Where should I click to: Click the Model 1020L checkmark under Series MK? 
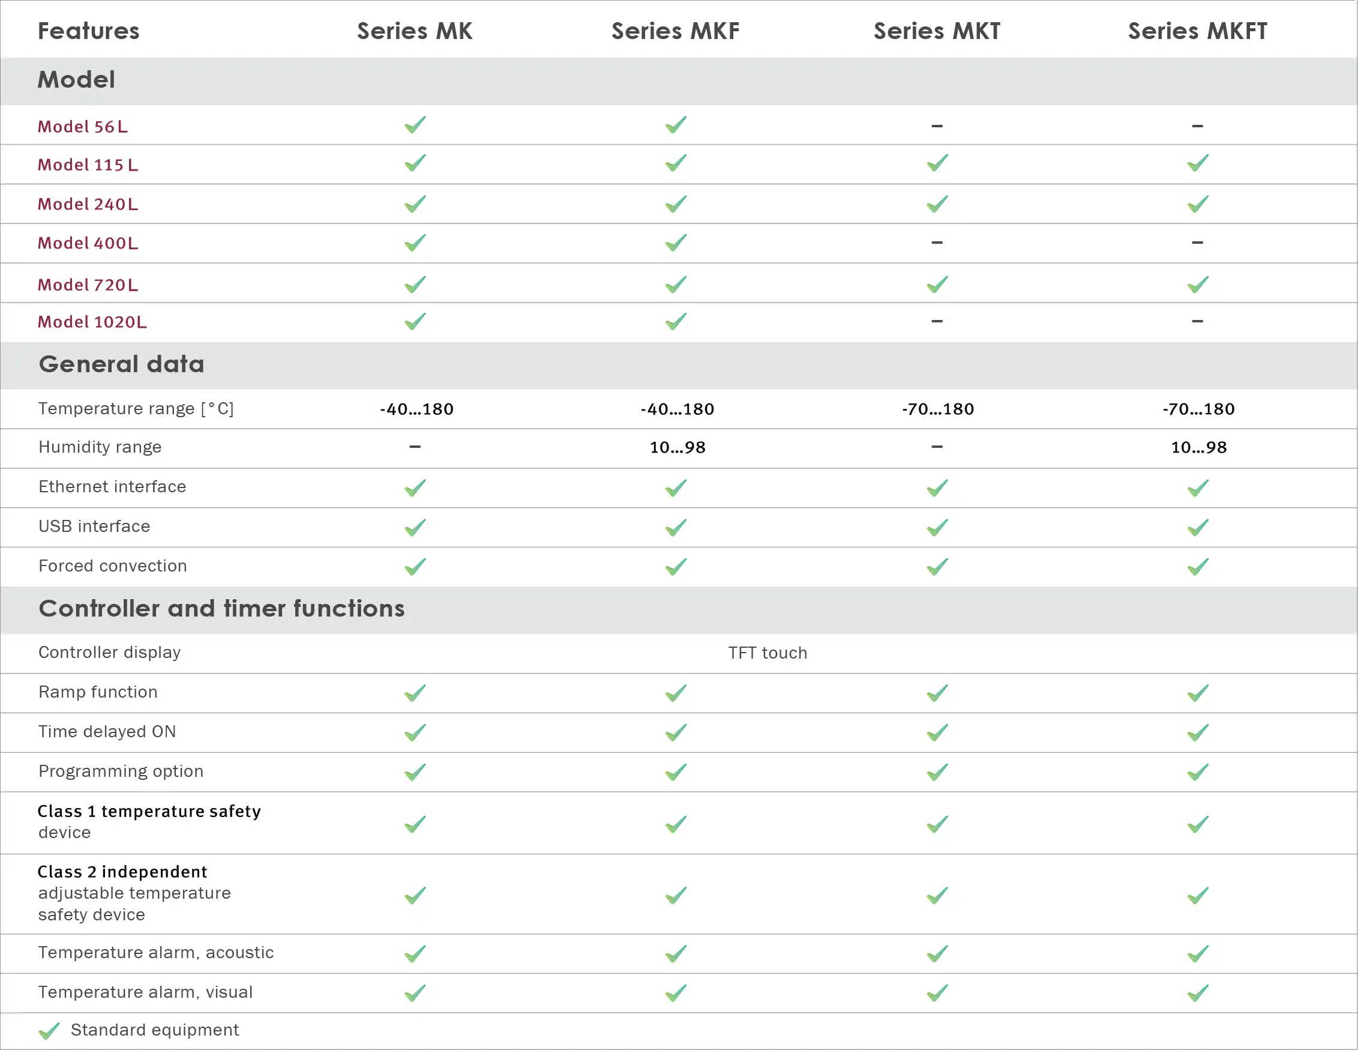point(415,322)
